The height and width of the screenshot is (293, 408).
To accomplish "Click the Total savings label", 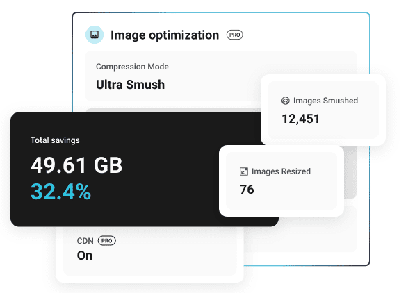I will pos(55,140).
